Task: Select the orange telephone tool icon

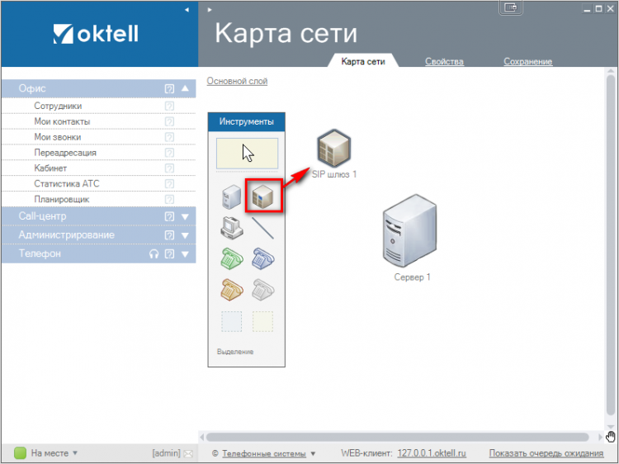Action: coord(232,289)
